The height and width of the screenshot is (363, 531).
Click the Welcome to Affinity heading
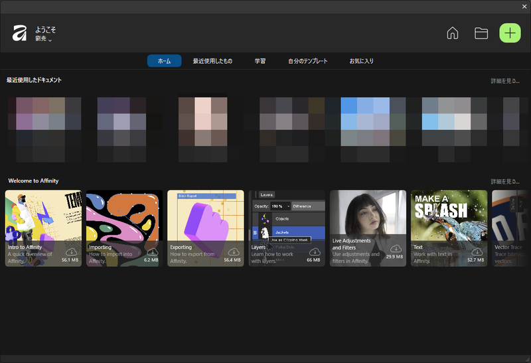point(33,181)
